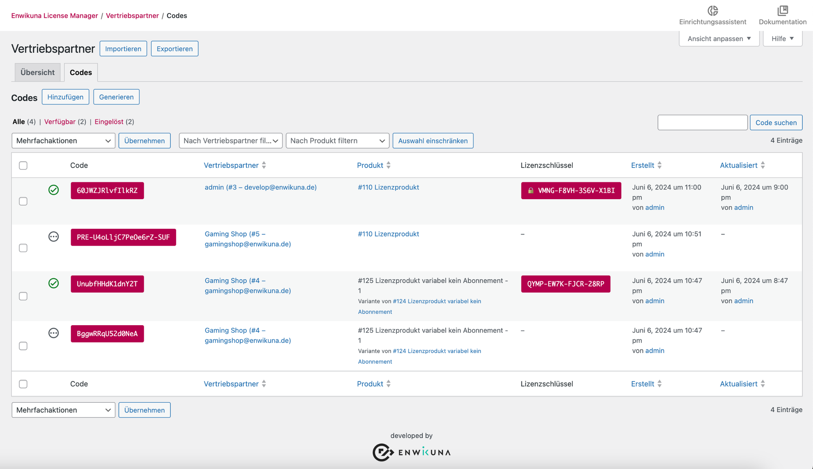Click sort arrows beside footer Vertriebspartner header
The height and width of the screenshot is (469, 813).
click(264, 384)
